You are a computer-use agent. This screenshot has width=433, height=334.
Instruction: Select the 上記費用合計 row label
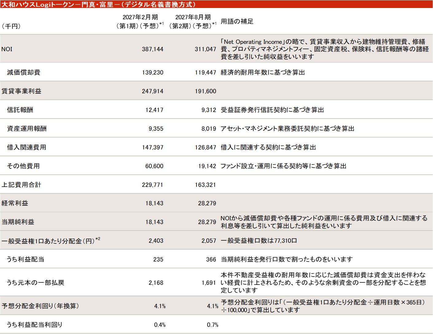(21, 185)
